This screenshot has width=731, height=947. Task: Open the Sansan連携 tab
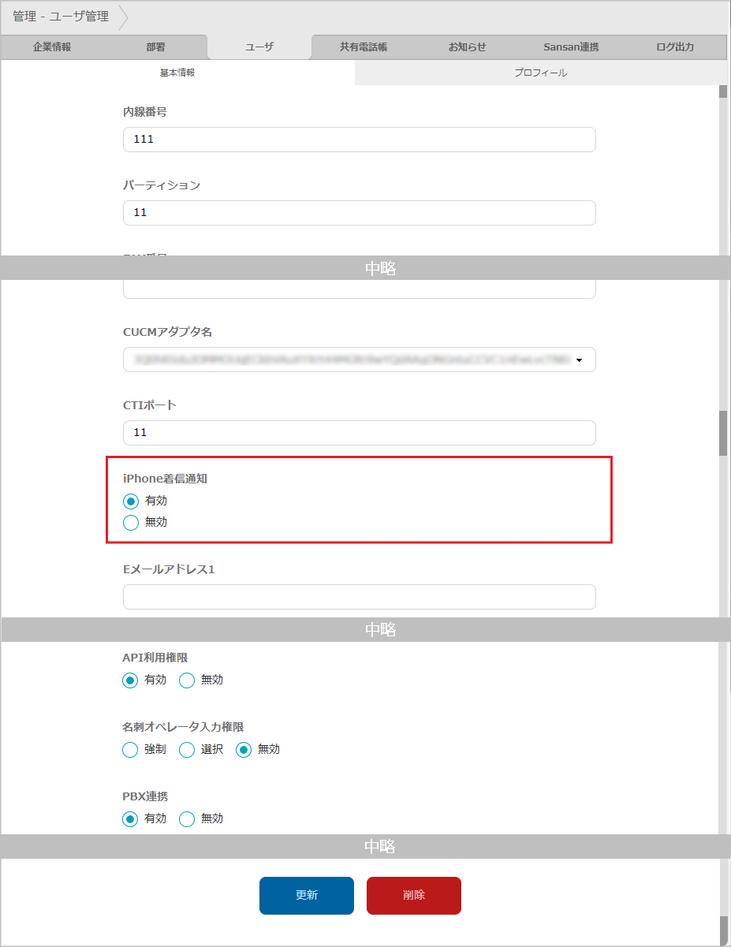571,47
